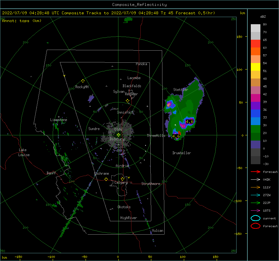Click the Innisfail city label
The height and width of the screenshot is (261, 279).
pos(125,112)
